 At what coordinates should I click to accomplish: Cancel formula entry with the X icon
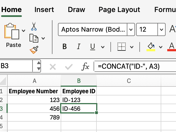click(x=53, y=67)
